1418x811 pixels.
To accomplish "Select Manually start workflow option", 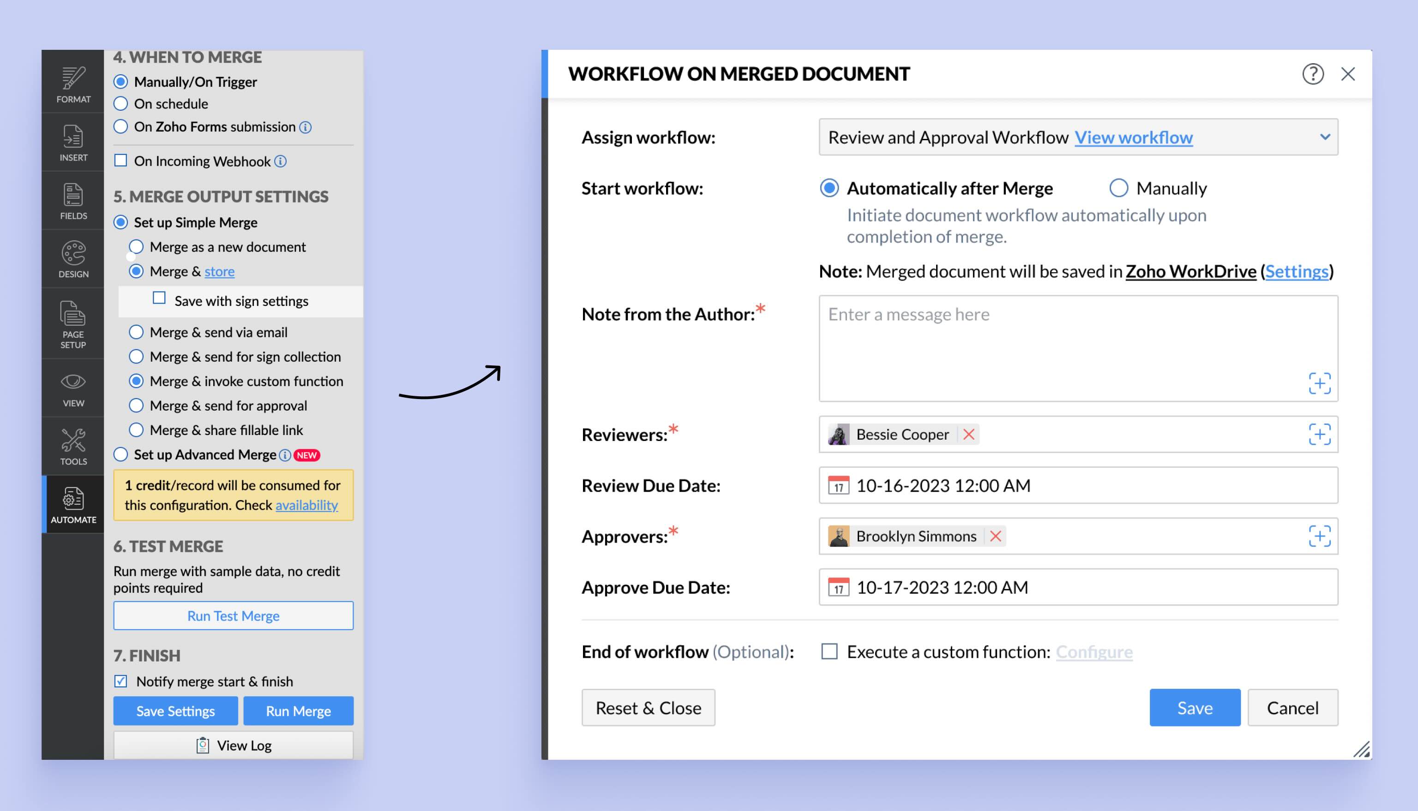I will coord(1118,188).
